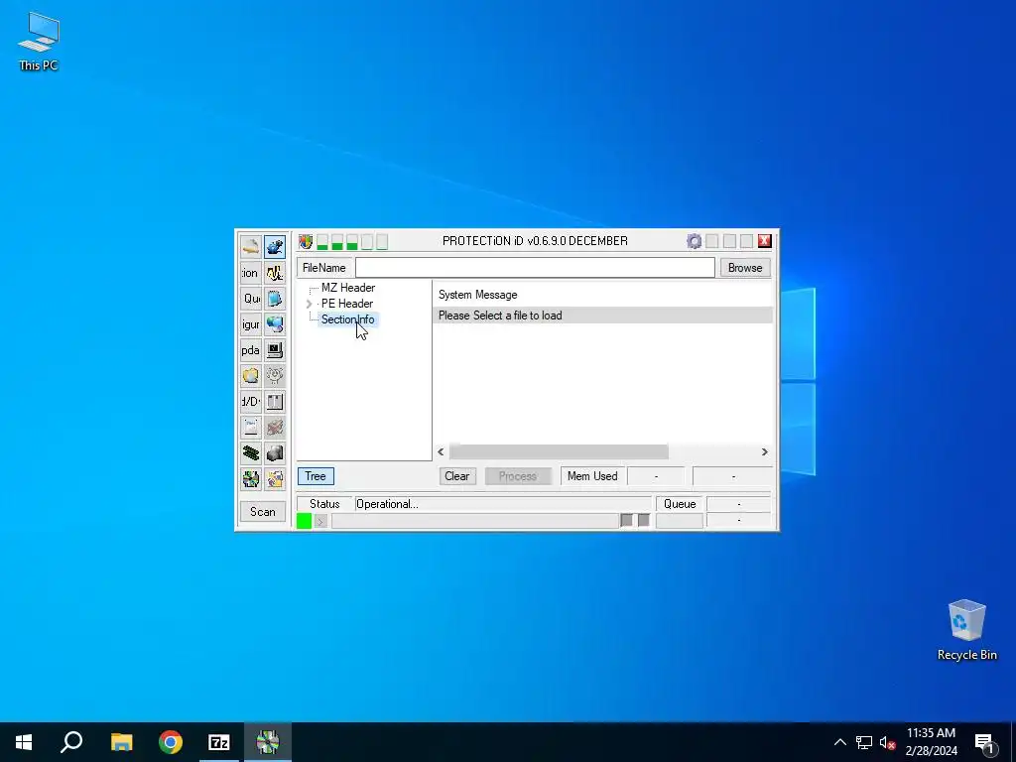This screenshot has height=762, width=1016.
Task: Click the fourth empty level indicator
Action: pos(367,242)
